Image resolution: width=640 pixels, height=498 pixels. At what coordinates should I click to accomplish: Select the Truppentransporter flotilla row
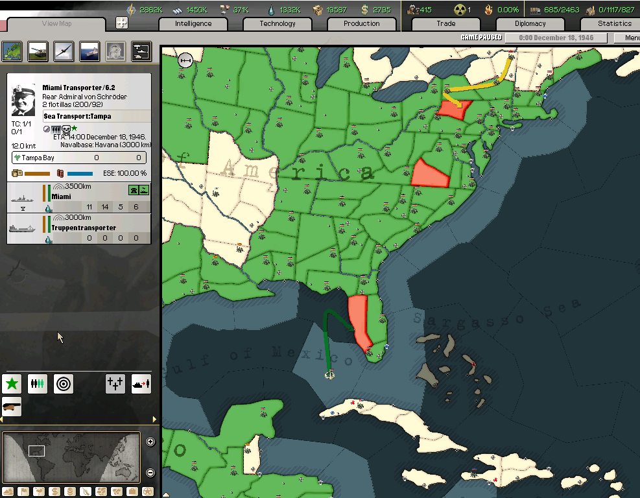point(78,228)
